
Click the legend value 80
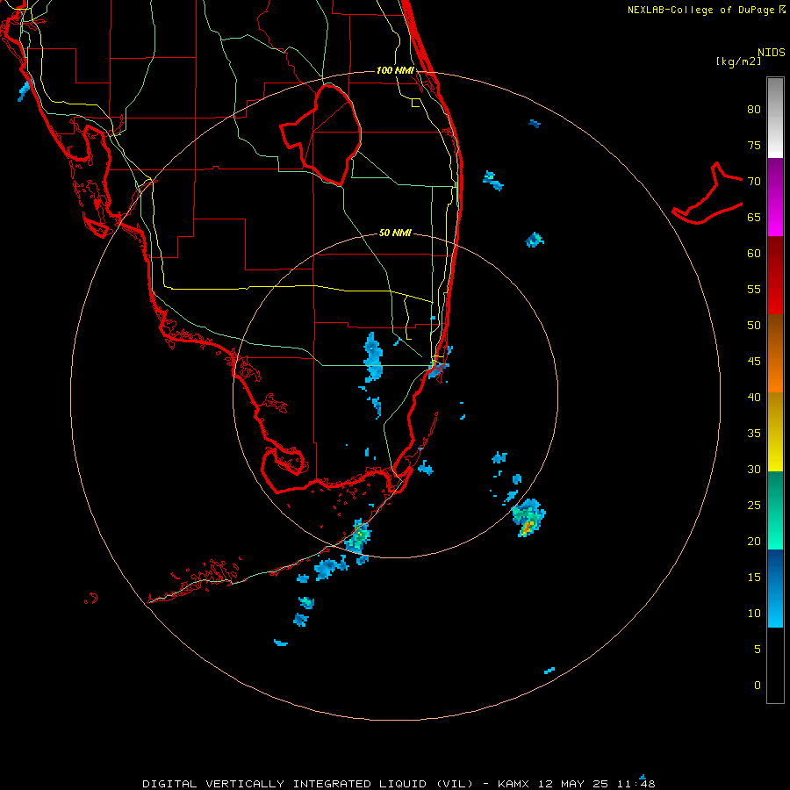754,110
